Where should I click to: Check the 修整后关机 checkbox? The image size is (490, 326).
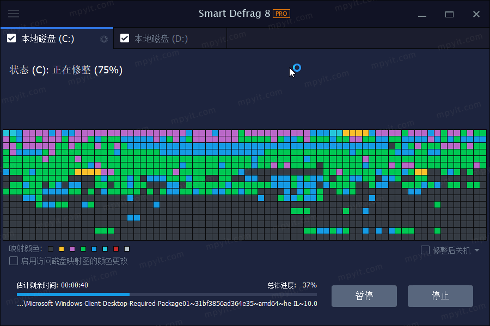pyautogui.click(x=425, y=250)
